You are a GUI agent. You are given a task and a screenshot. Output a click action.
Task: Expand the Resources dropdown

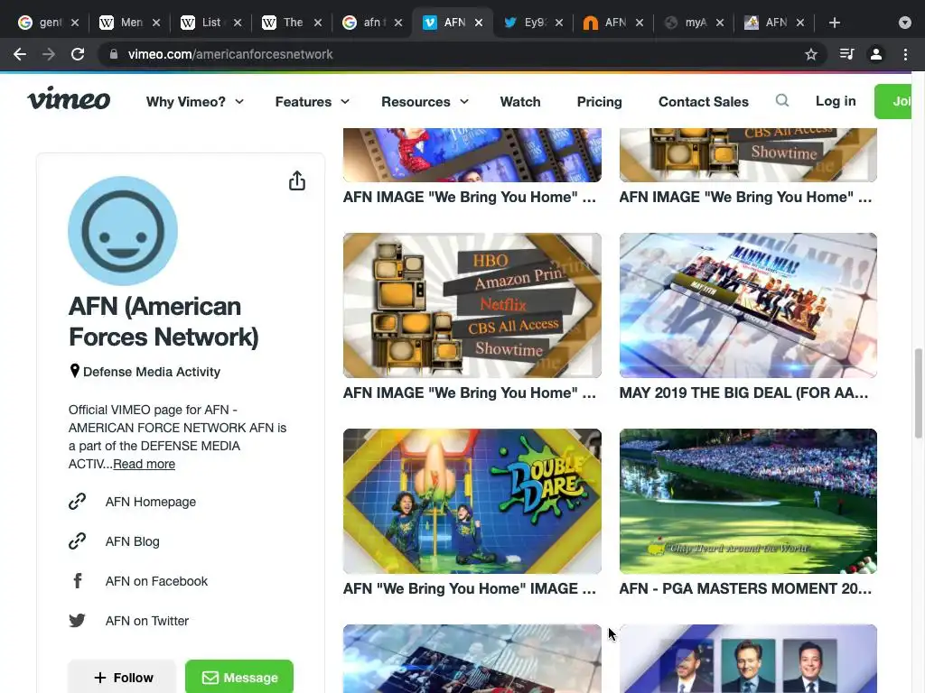point(425,101)
